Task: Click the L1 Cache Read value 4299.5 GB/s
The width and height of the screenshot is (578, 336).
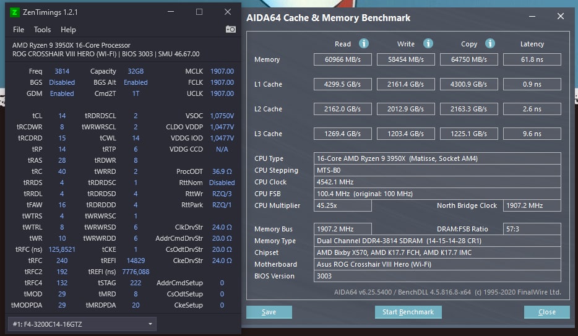Action: 343,84
